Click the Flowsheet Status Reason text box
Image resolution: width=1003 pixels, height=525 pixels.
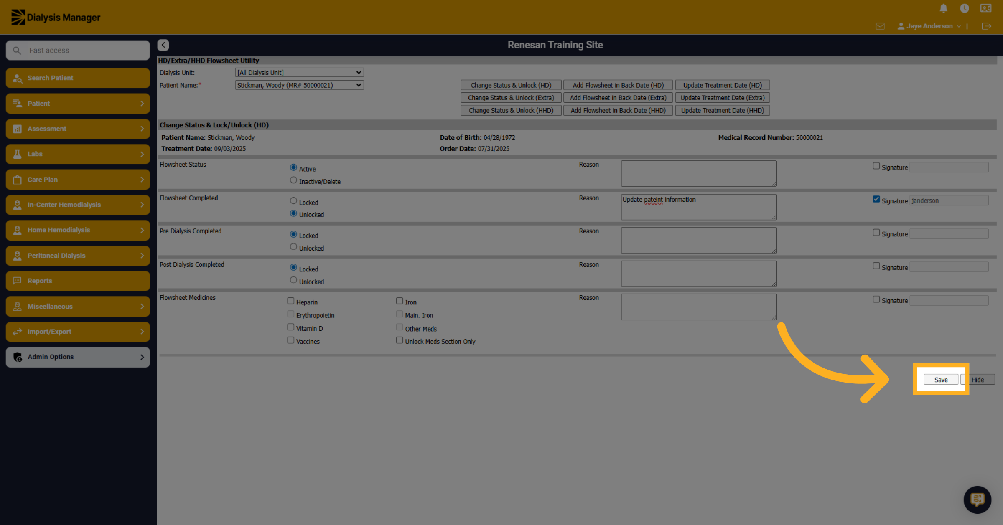pos(699,173)
